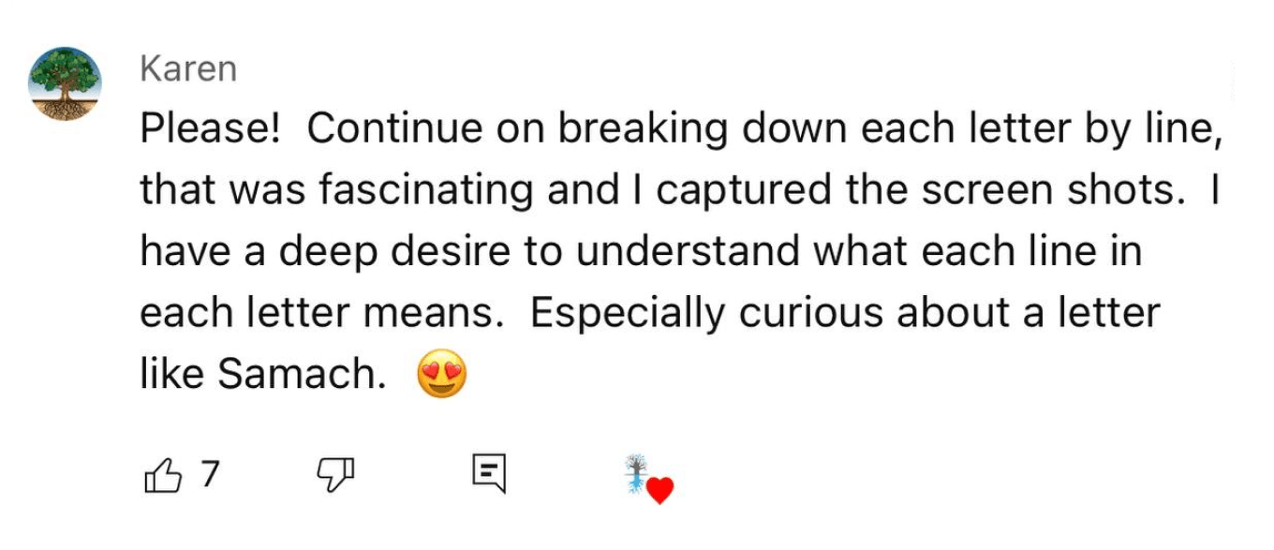This screenshot has height=550, width=1274.
Task: Click the word "captured" in second line
Action: pyautogui.click(x=730, y=191)
